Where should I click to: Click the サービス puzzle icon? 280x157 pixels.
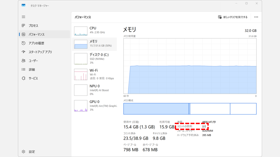click(24, 78)
